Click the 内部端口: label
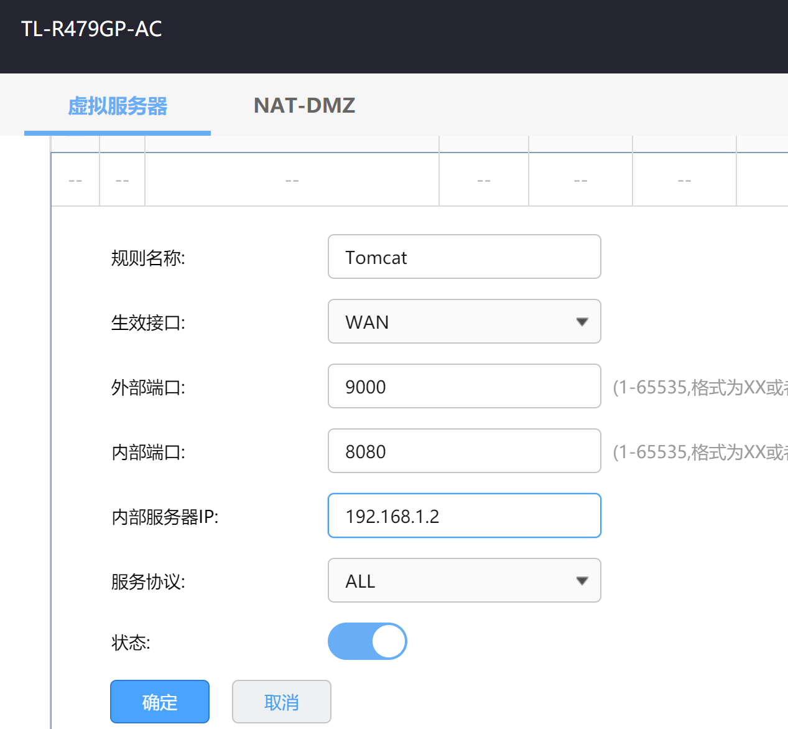 148,452
